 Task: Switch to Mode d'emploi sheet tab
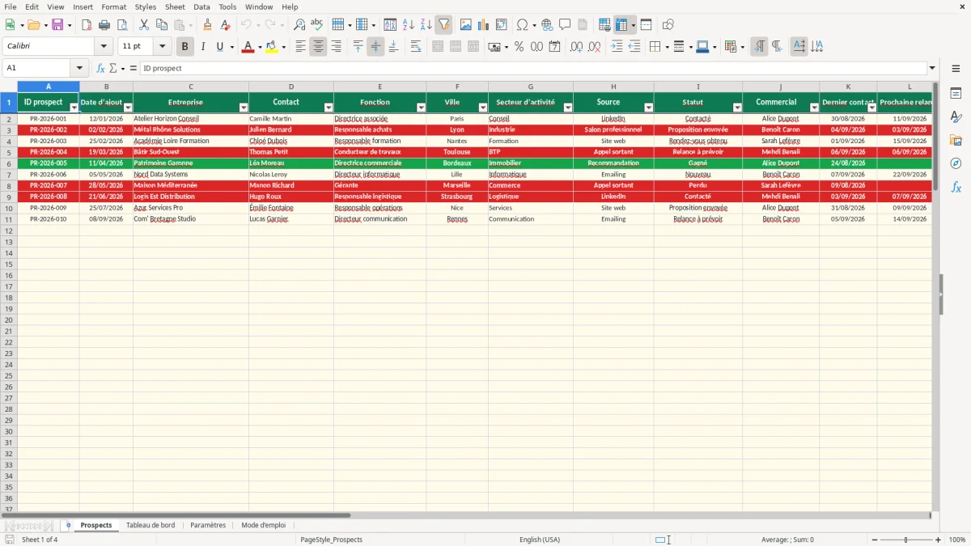point(263,526)
